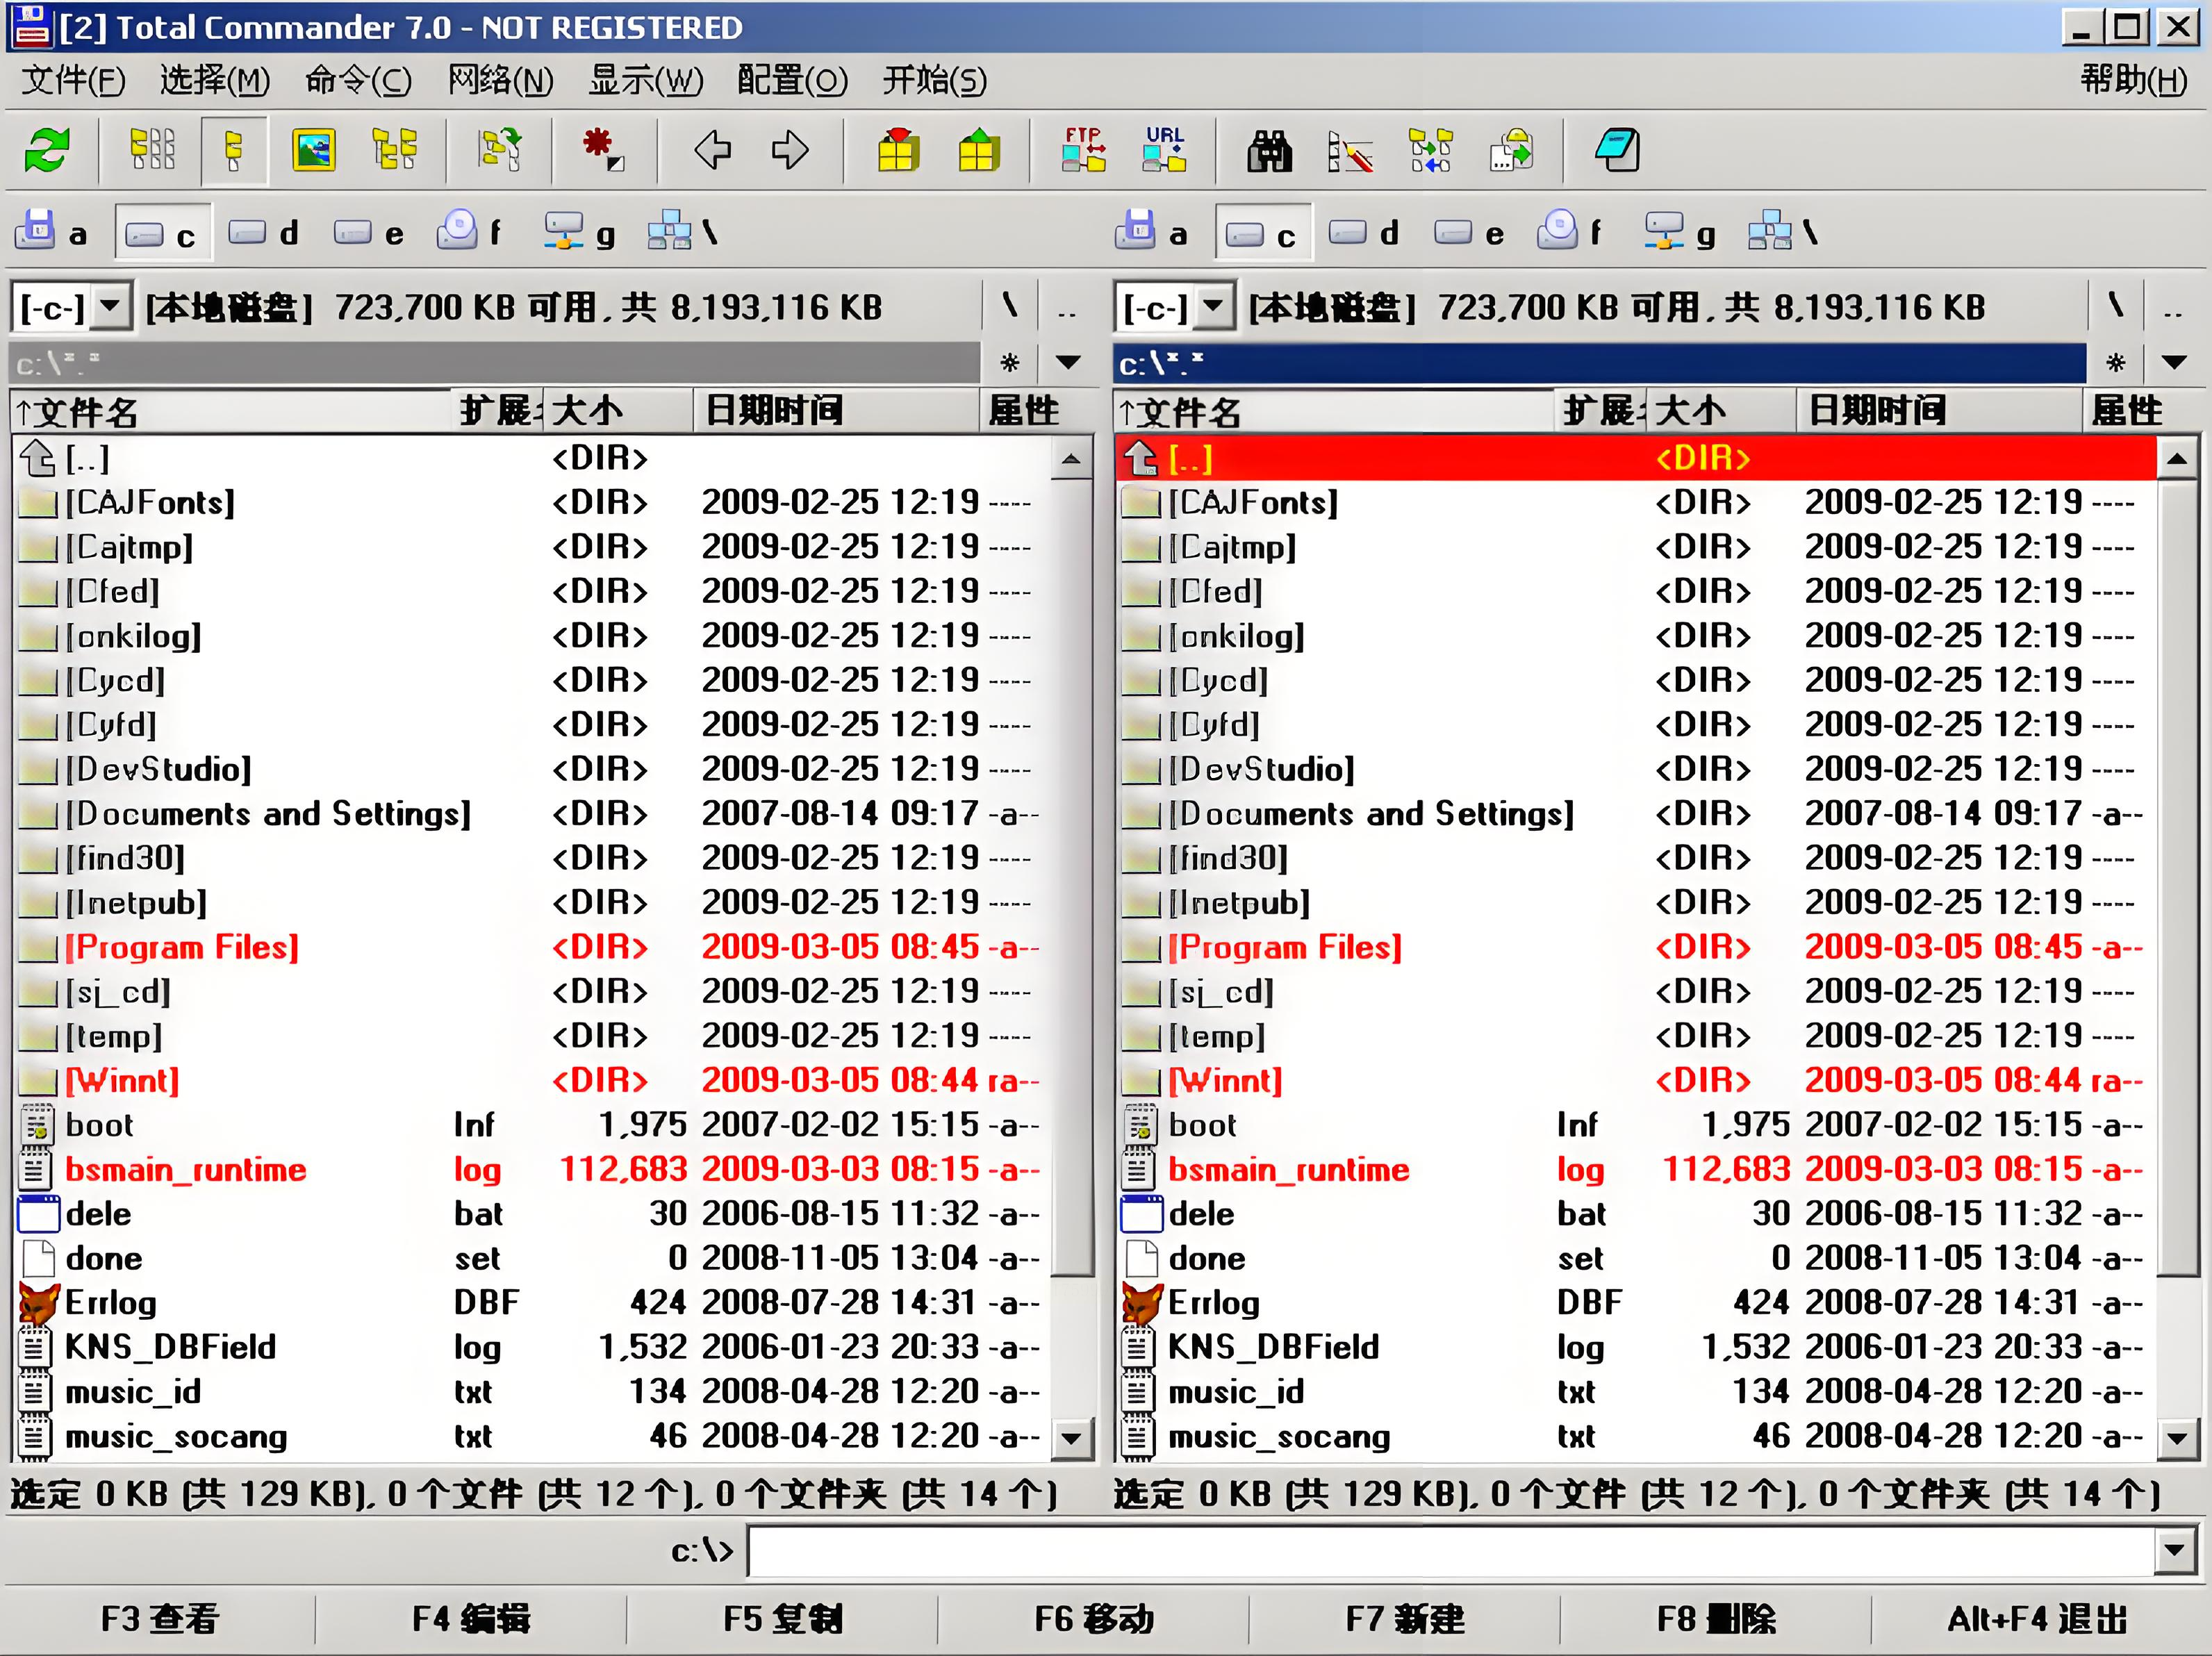Image resolution: width=2212 pixels, height=1656 pixels.
Task: Open command line history dropdown
Action: [x=2173, y=1551]
